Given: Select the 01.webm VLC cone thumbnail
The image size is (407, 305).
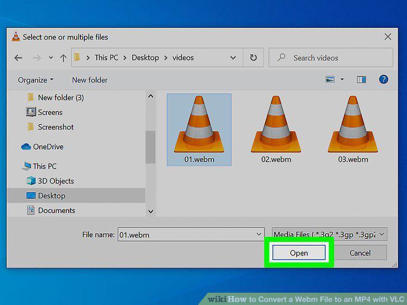Looking at the screenshot, I should 199,124.
